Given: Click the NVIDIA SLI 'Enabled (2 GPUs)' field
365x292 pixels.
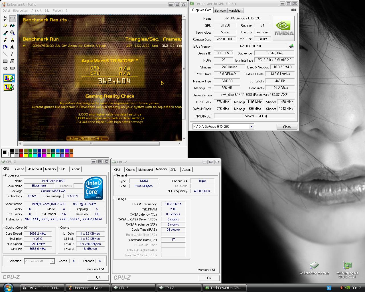Looking at the screenshot, I should (x=254, y=116).
